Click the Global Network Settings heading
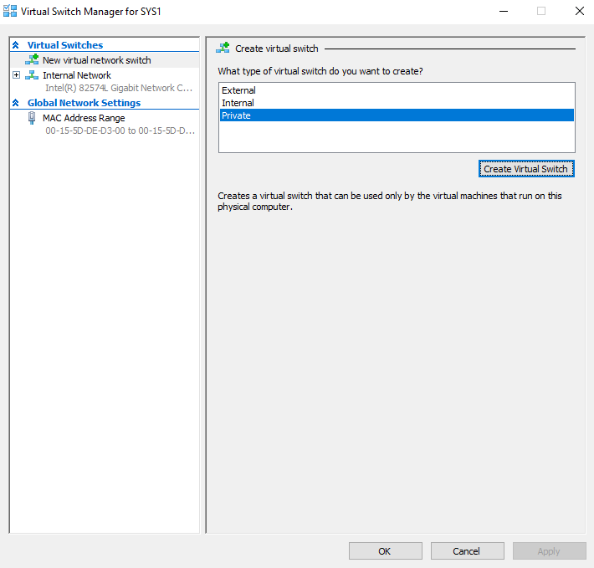This screenshot has width=594, height=568. [x=84, y=103]
